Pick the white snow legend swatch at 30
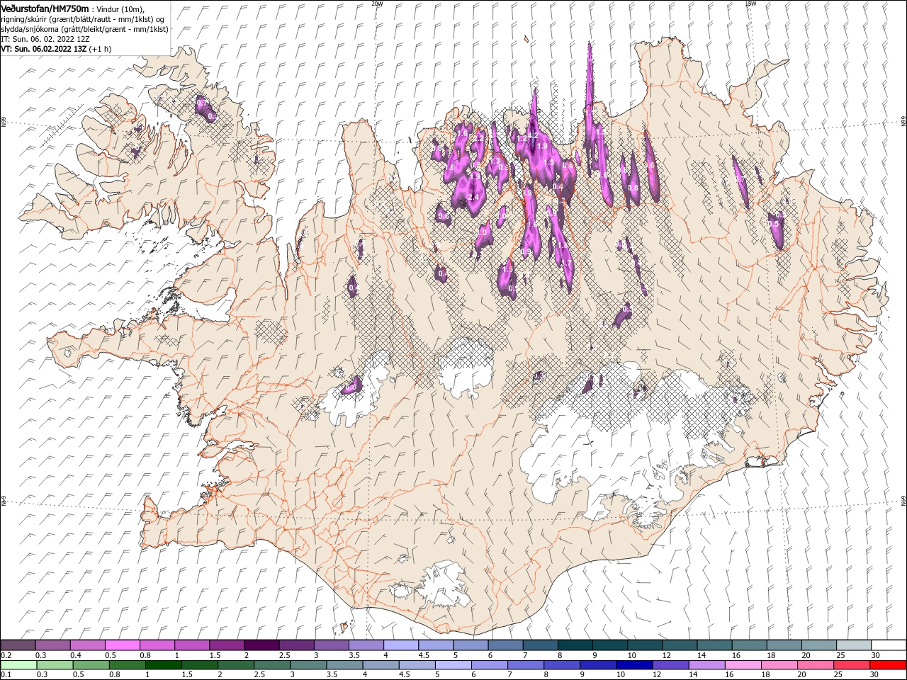This screenshot has height=680, width=907. [x=888, y=645]
